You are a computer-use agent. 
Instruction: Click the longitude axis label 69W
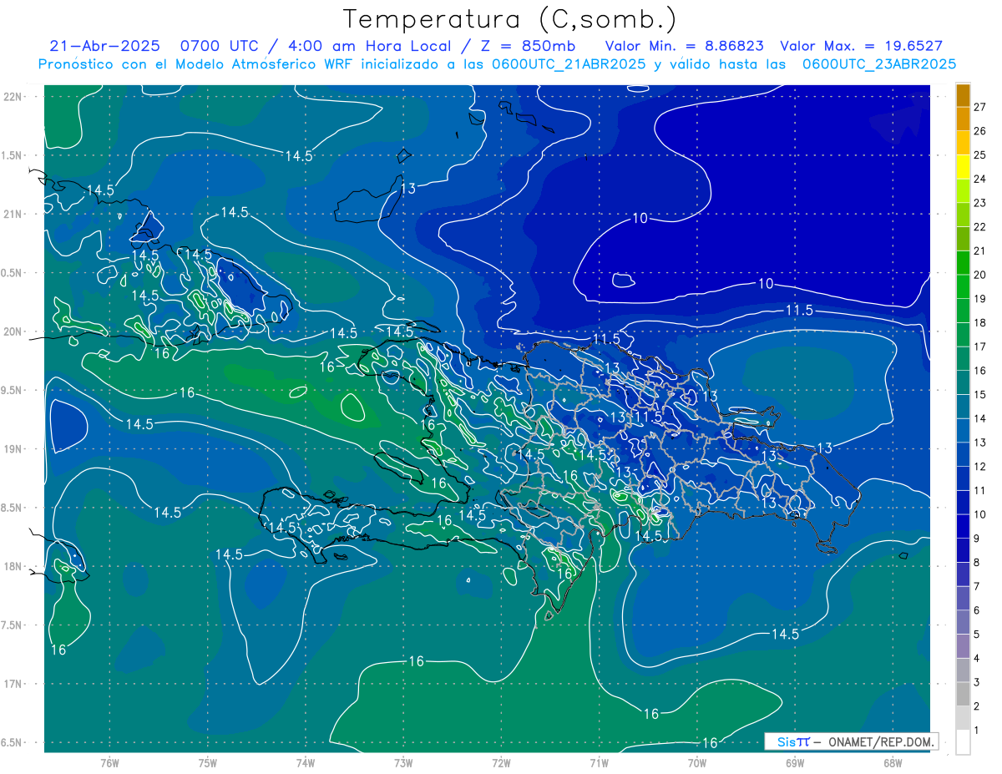pos(795,763)
